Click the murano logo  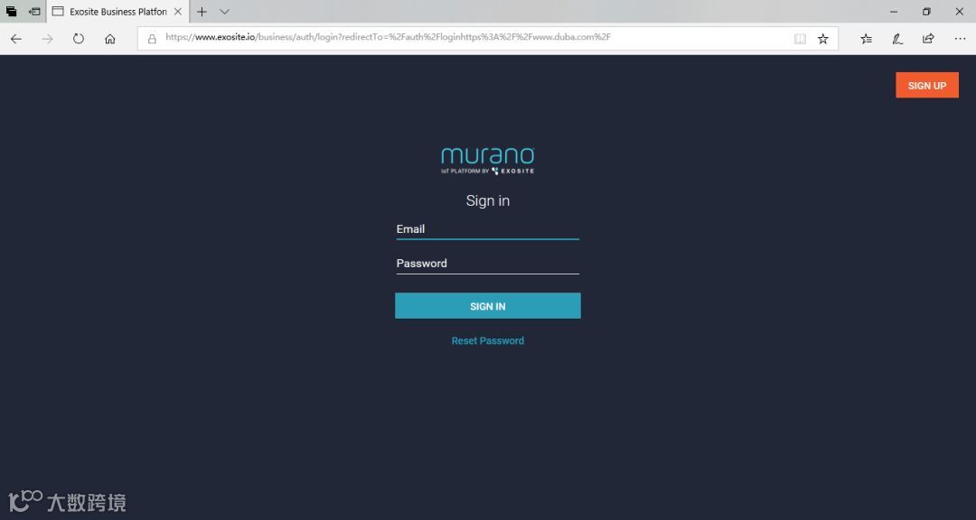[x=487, y=160]
